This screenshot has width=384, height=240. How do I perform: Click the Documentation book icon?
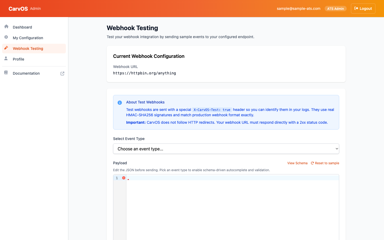(6, 73)
